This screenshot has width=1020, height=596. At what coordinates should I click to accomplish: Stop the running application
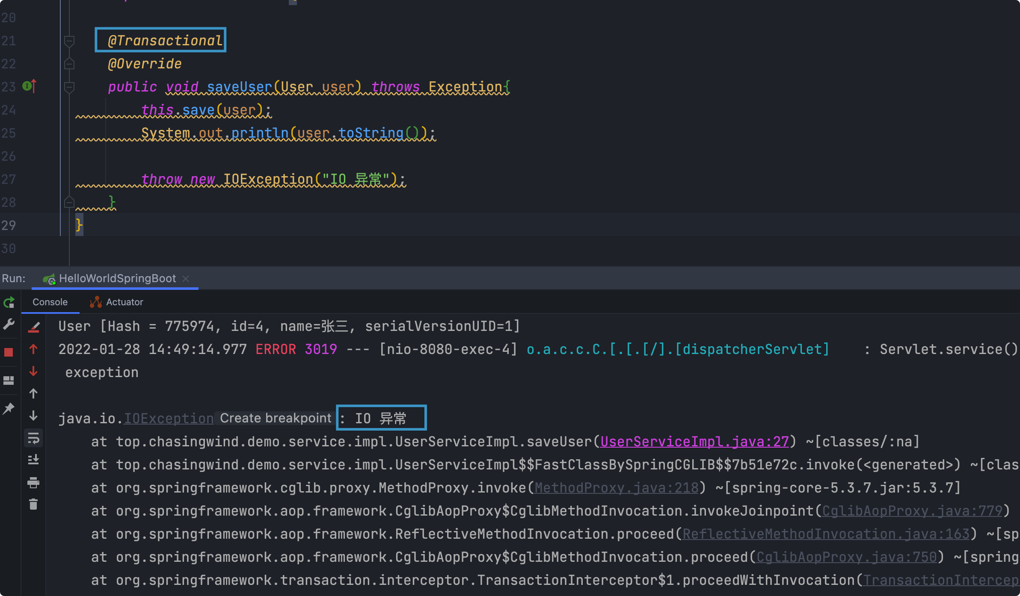coord(9,352)
